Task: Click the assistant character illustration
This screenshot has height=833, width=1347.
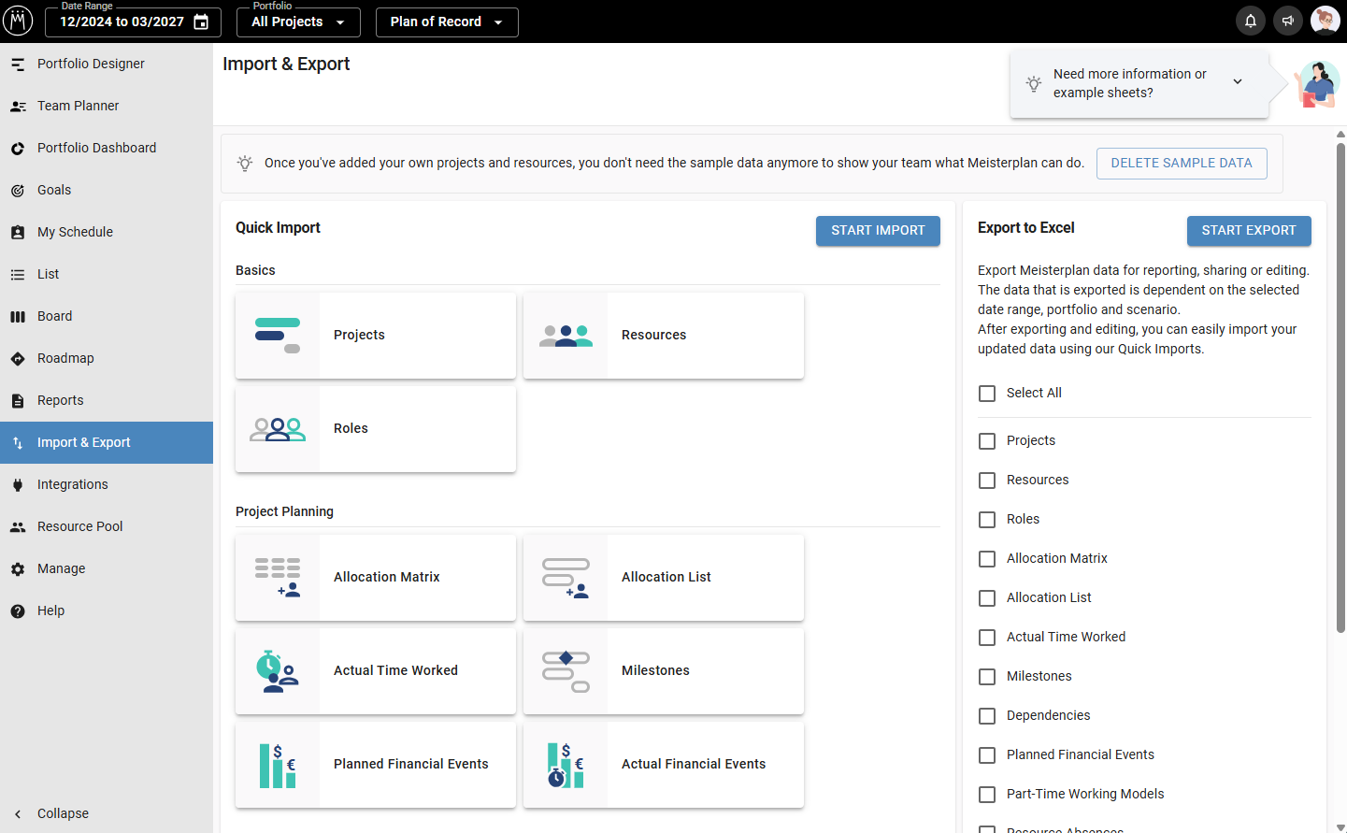Action: tap(1317, 85)
